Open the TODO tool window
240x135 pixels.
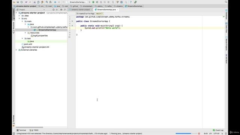pos(34,130)
